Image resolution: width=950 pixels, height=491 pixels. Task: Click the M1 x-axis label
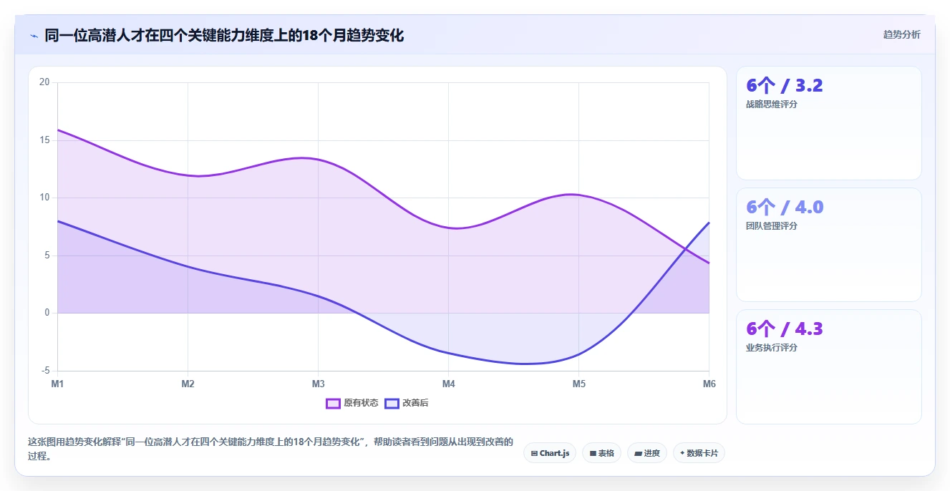57,384
